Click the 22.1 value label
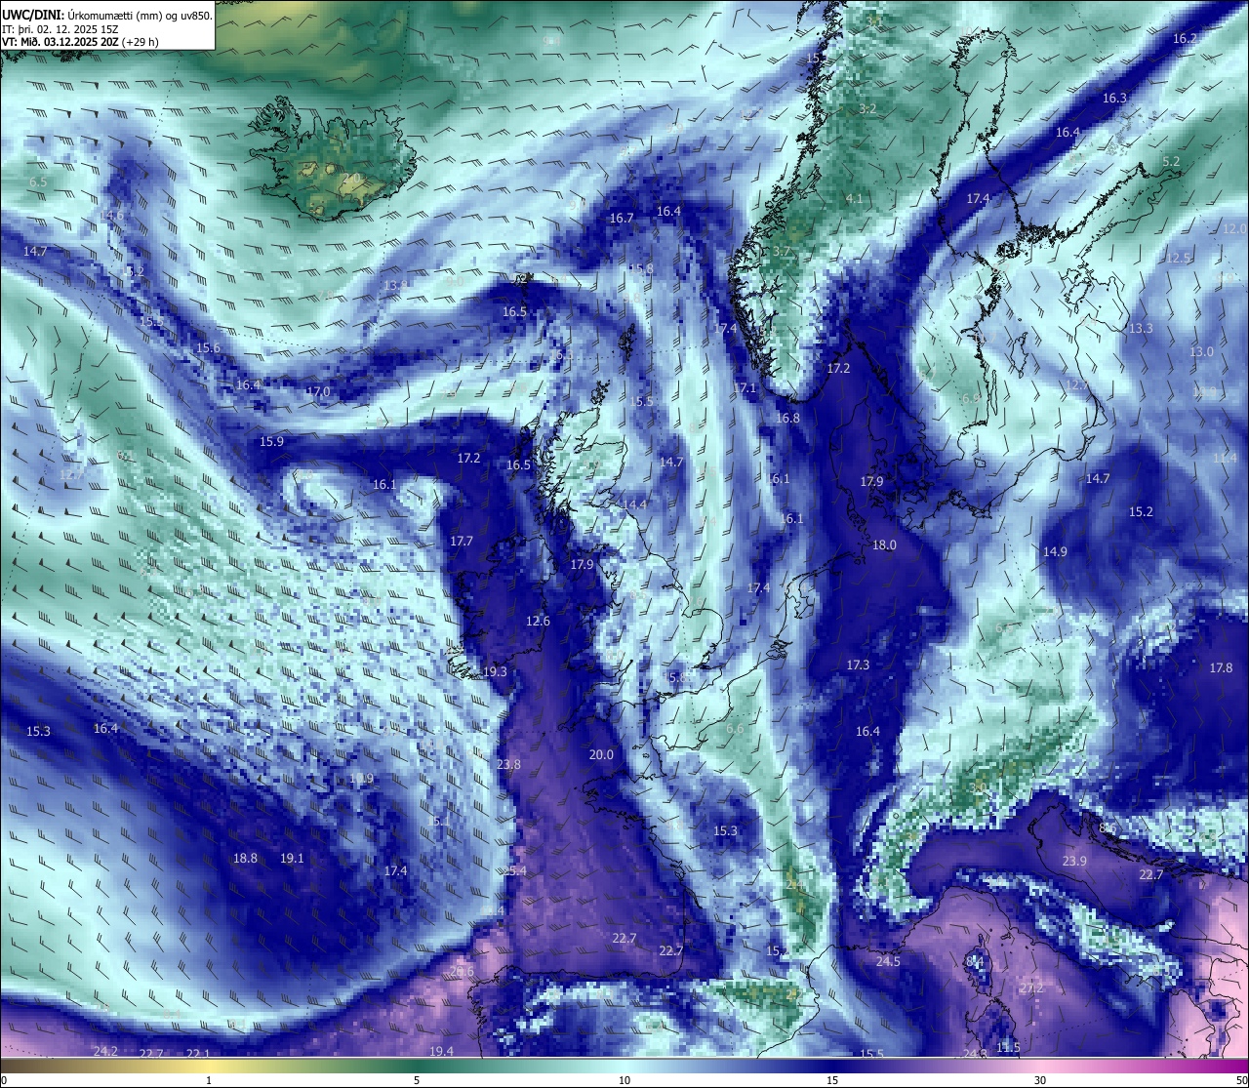1249x1088 pixels. (198, 1054)
